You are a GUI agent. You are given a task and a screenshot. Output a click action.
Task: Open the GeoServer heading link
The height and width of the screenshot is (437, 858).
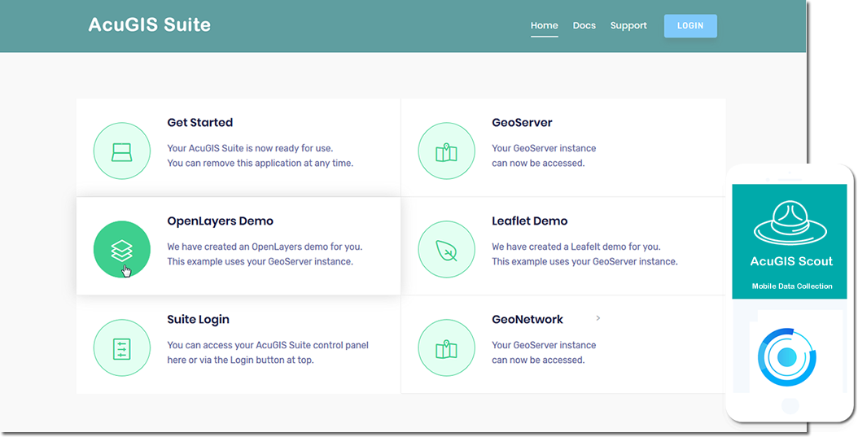pyautogui.click(x=522, y=123)
